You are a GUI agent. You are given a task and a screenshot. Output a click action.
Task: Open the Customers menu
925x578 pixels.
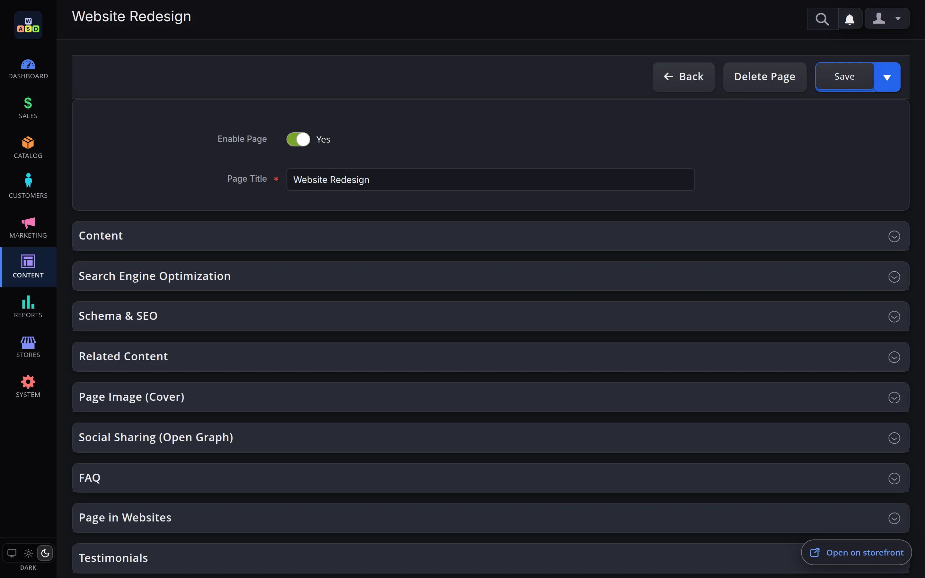(x=28, y=188)
